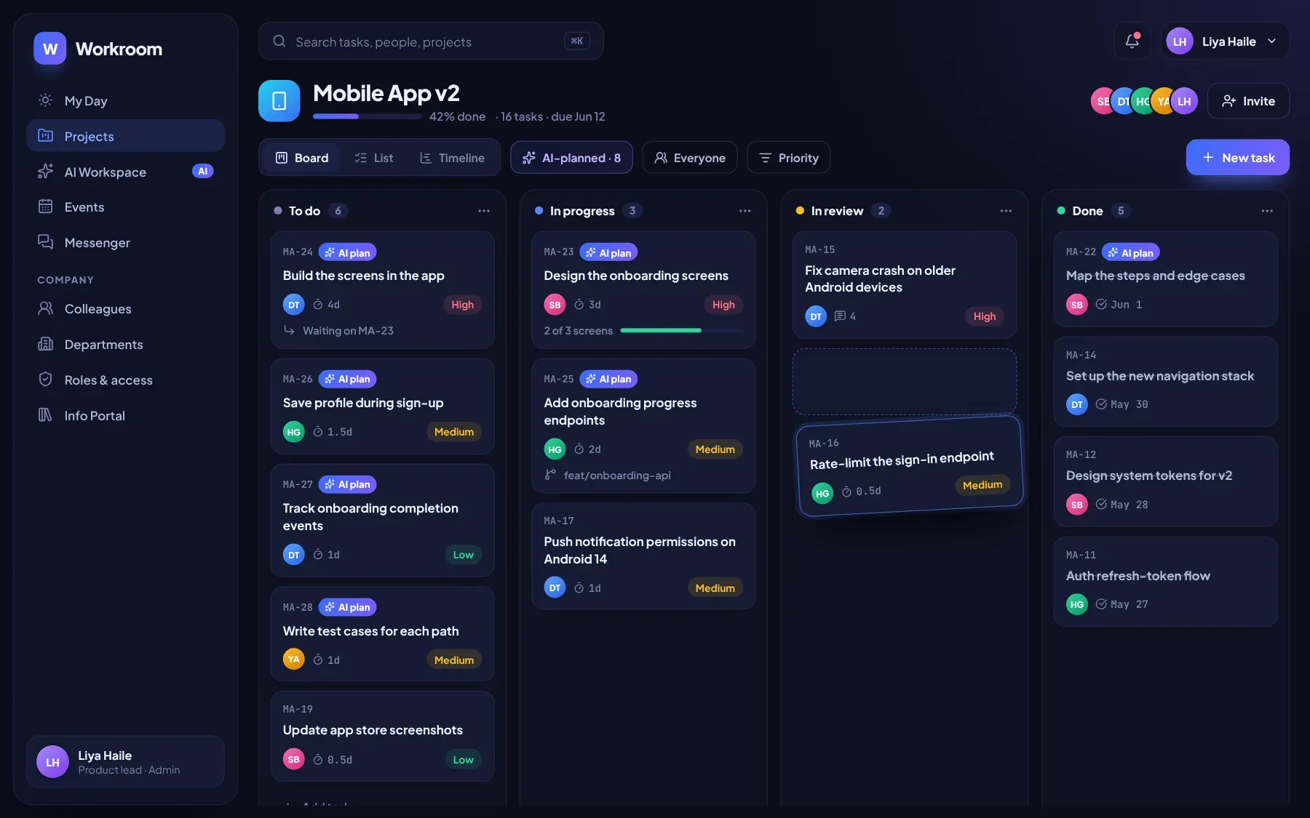Screen dimensions: 1310x818
Task: Open the notifications bell
Action: pyautogui.click(x=1132, y=41)
